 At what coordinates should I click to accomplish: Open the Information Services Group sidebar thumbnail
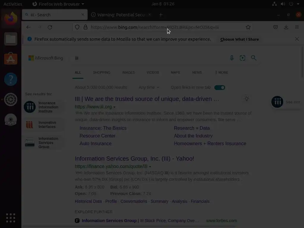click(x=30, y=142)
